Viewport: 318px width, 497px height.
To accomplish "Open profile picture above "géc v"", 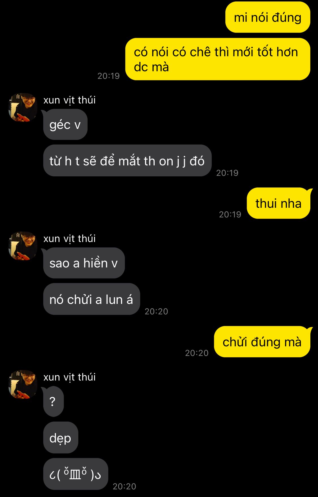I will tap(23, 107).
